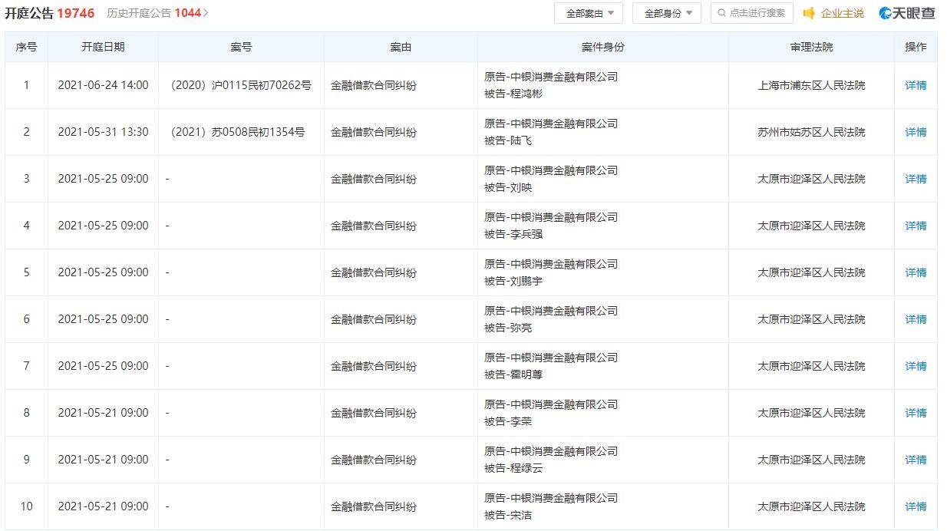Select case number (2020)沪0115民初70262号
Image resolution: width=947 pixels, height=531 pixels.
tap(241, 85)
